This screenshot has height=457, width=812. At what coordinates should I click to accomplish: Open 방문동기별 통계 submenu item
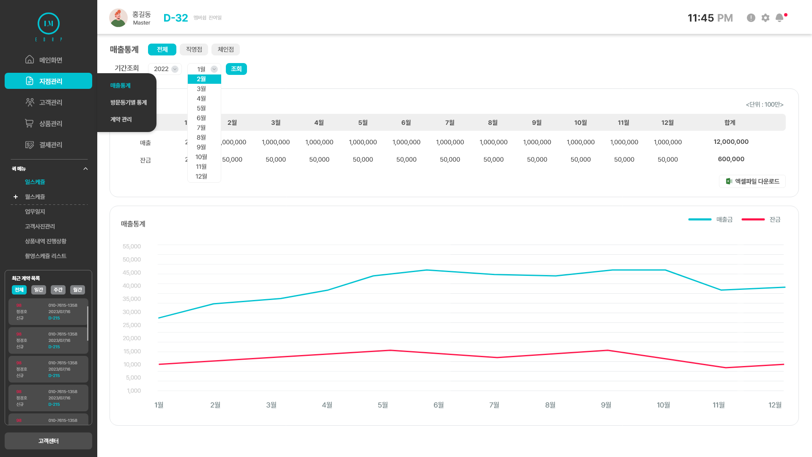129,102
